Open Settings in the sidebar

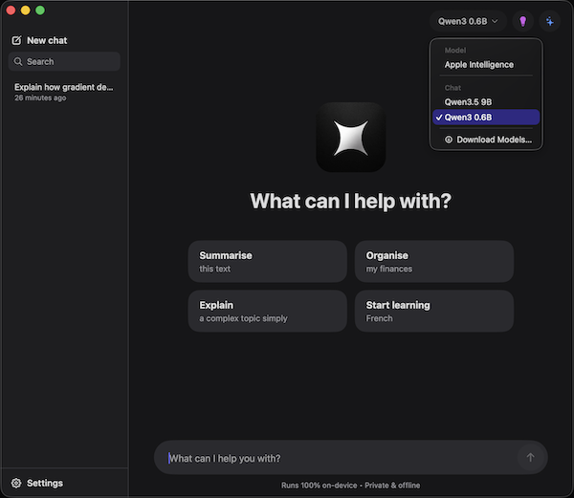coord(37,483)
